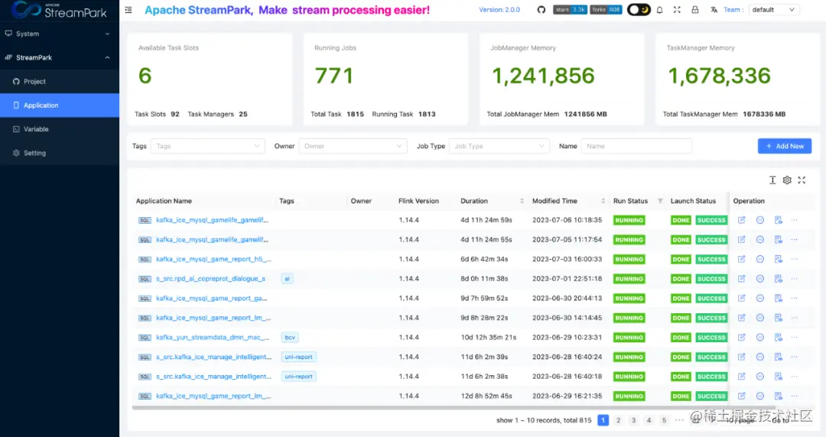This screenshot has width=826, height=437.
Task: Change table density with the row height icon
Action: (x=772, y=180)
